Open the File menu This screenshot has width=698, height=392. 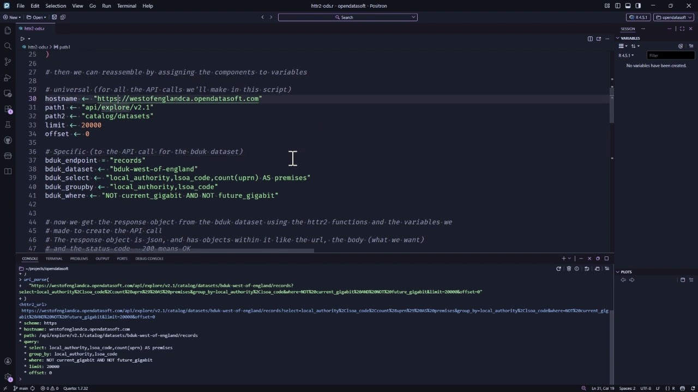pos(20,6)
